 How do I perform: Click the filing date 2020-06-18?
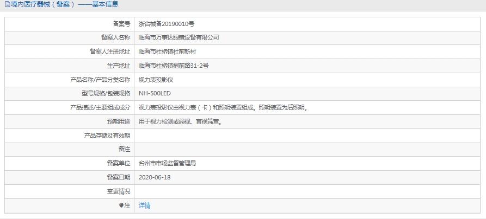click(155, 177)
